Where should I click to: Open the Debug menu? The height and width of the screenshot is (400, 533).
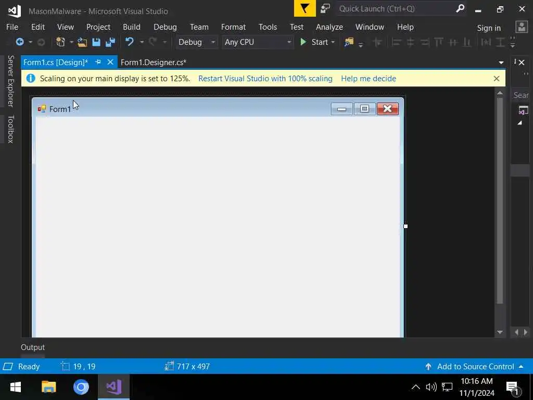click(x=165, y=27)
